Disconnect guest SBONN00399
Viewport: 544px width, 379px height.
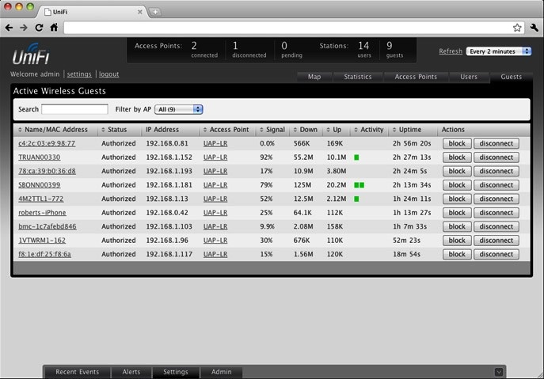click(496, 185)
